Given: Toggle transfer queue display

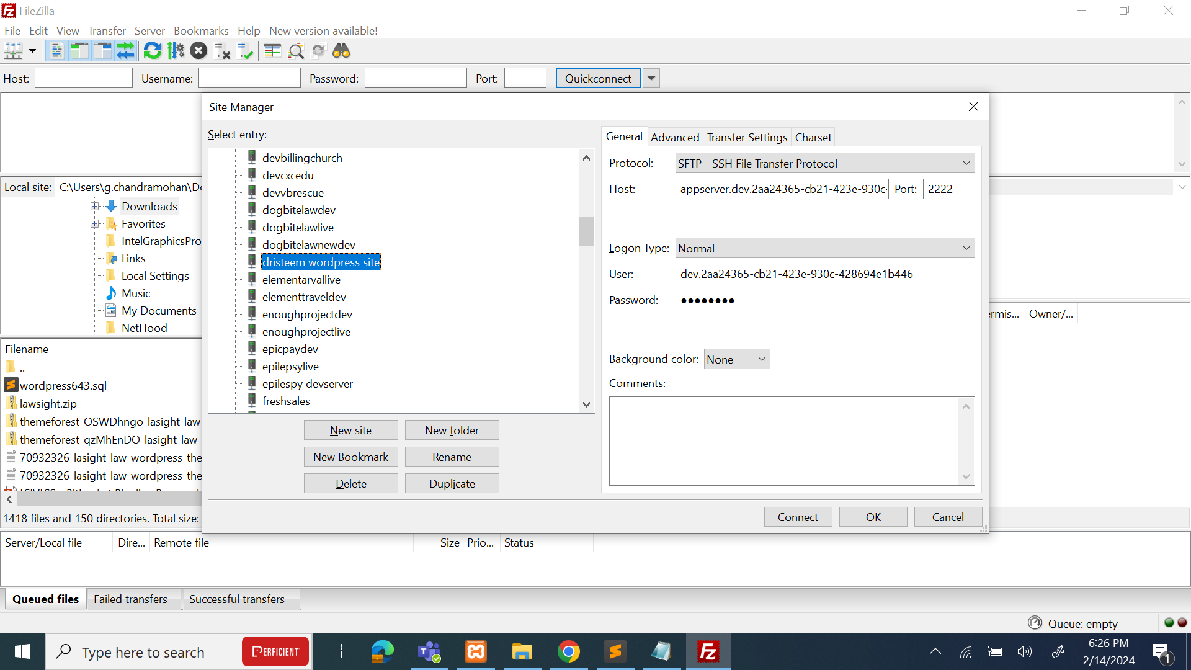Looking at the screenshot, I should (x=125, y=51).
